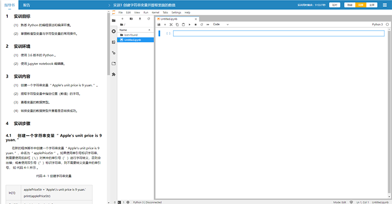Cut the selected cell using the scissors icon
The height and width of the screenshot is (204, 392).
[171, 24]
